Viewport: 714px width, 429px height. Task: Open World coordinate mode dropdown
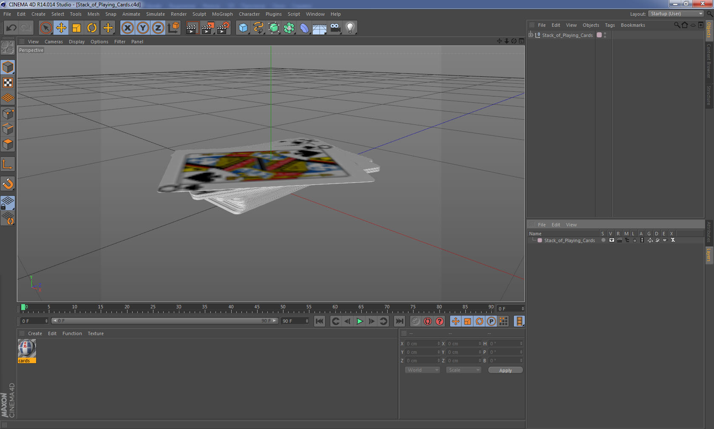coord(422,370)
